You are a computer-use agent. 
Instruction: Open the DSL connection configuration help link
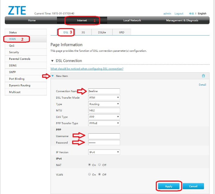pyautogui.click(x=87, y=69)
